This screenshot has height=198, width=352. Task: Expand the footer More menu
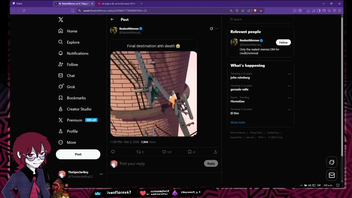[262, 137]
